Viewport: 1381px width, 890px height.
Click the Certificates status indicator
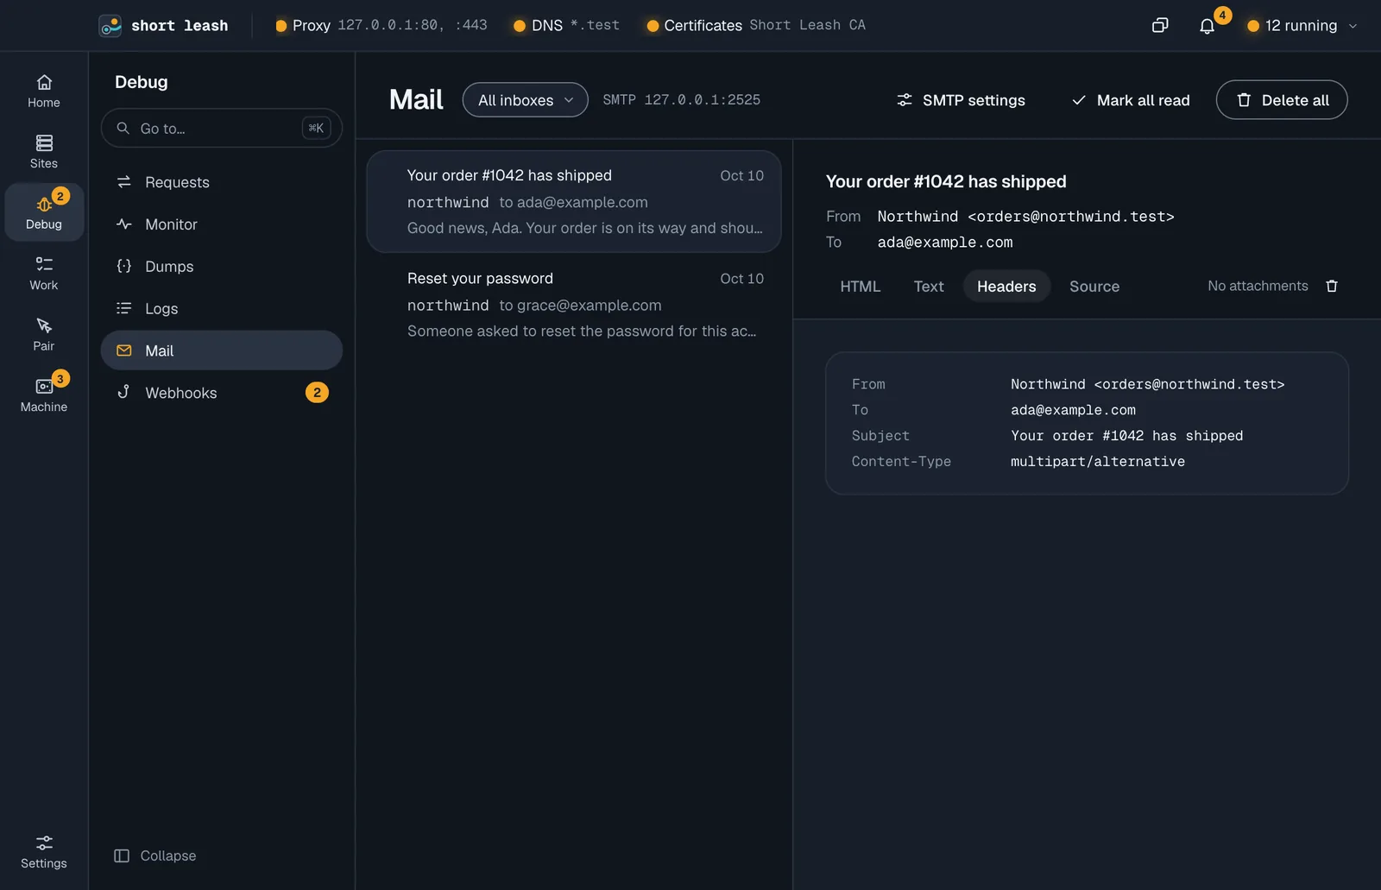[x=756, y=25]
